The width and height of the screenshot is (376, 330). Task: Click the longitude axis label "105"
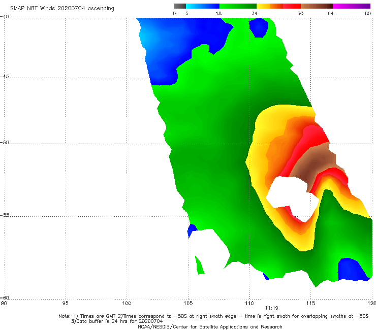(x=188, y=304)
